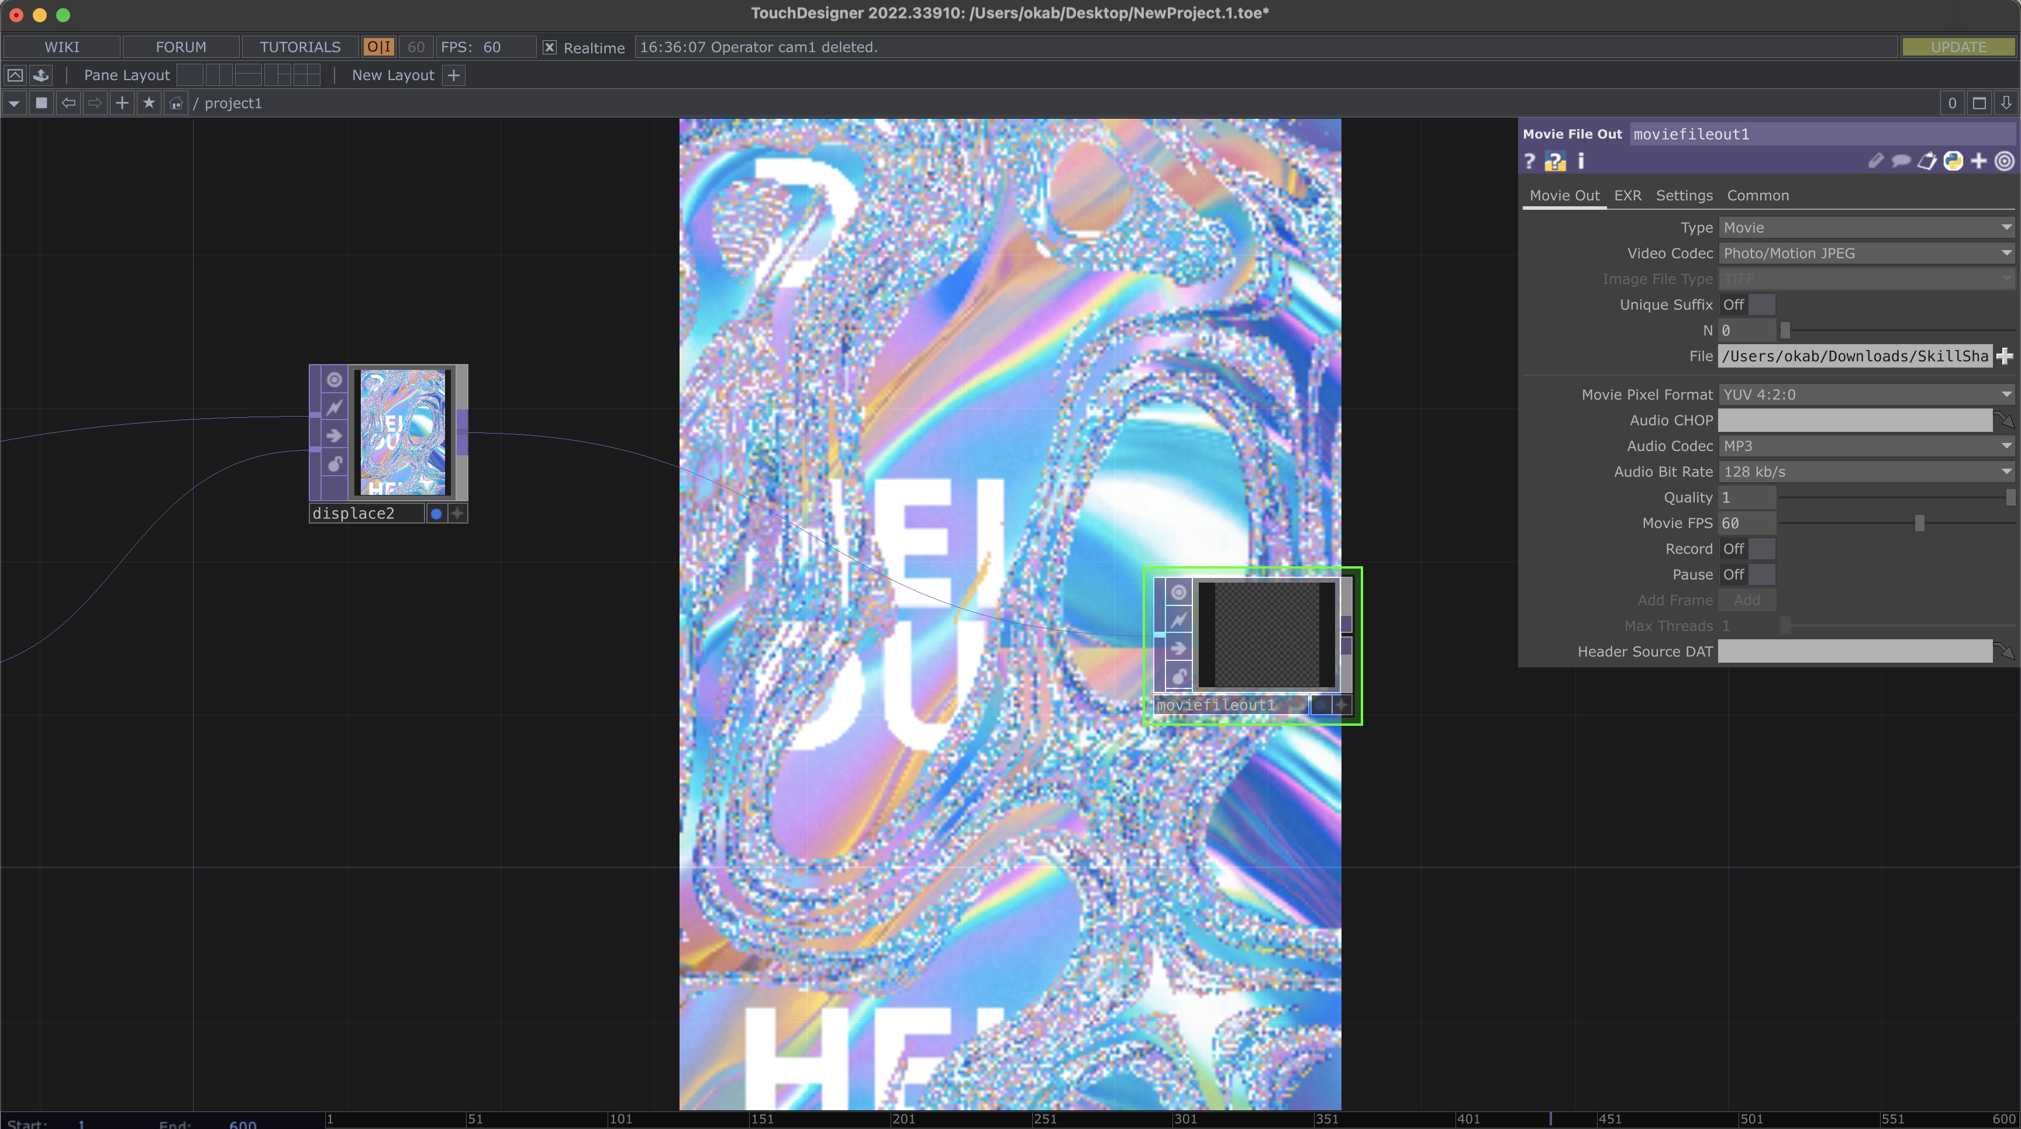This screenshot has width=2021, height=1129.
Task: Click the pane down-arrow icon at top right
Action: click(x=2006, y=103)
